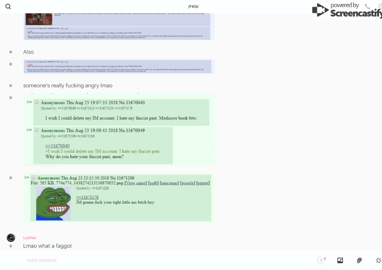Click the 'report' link in the post
382x270 pixels.
tap(203, 183)
